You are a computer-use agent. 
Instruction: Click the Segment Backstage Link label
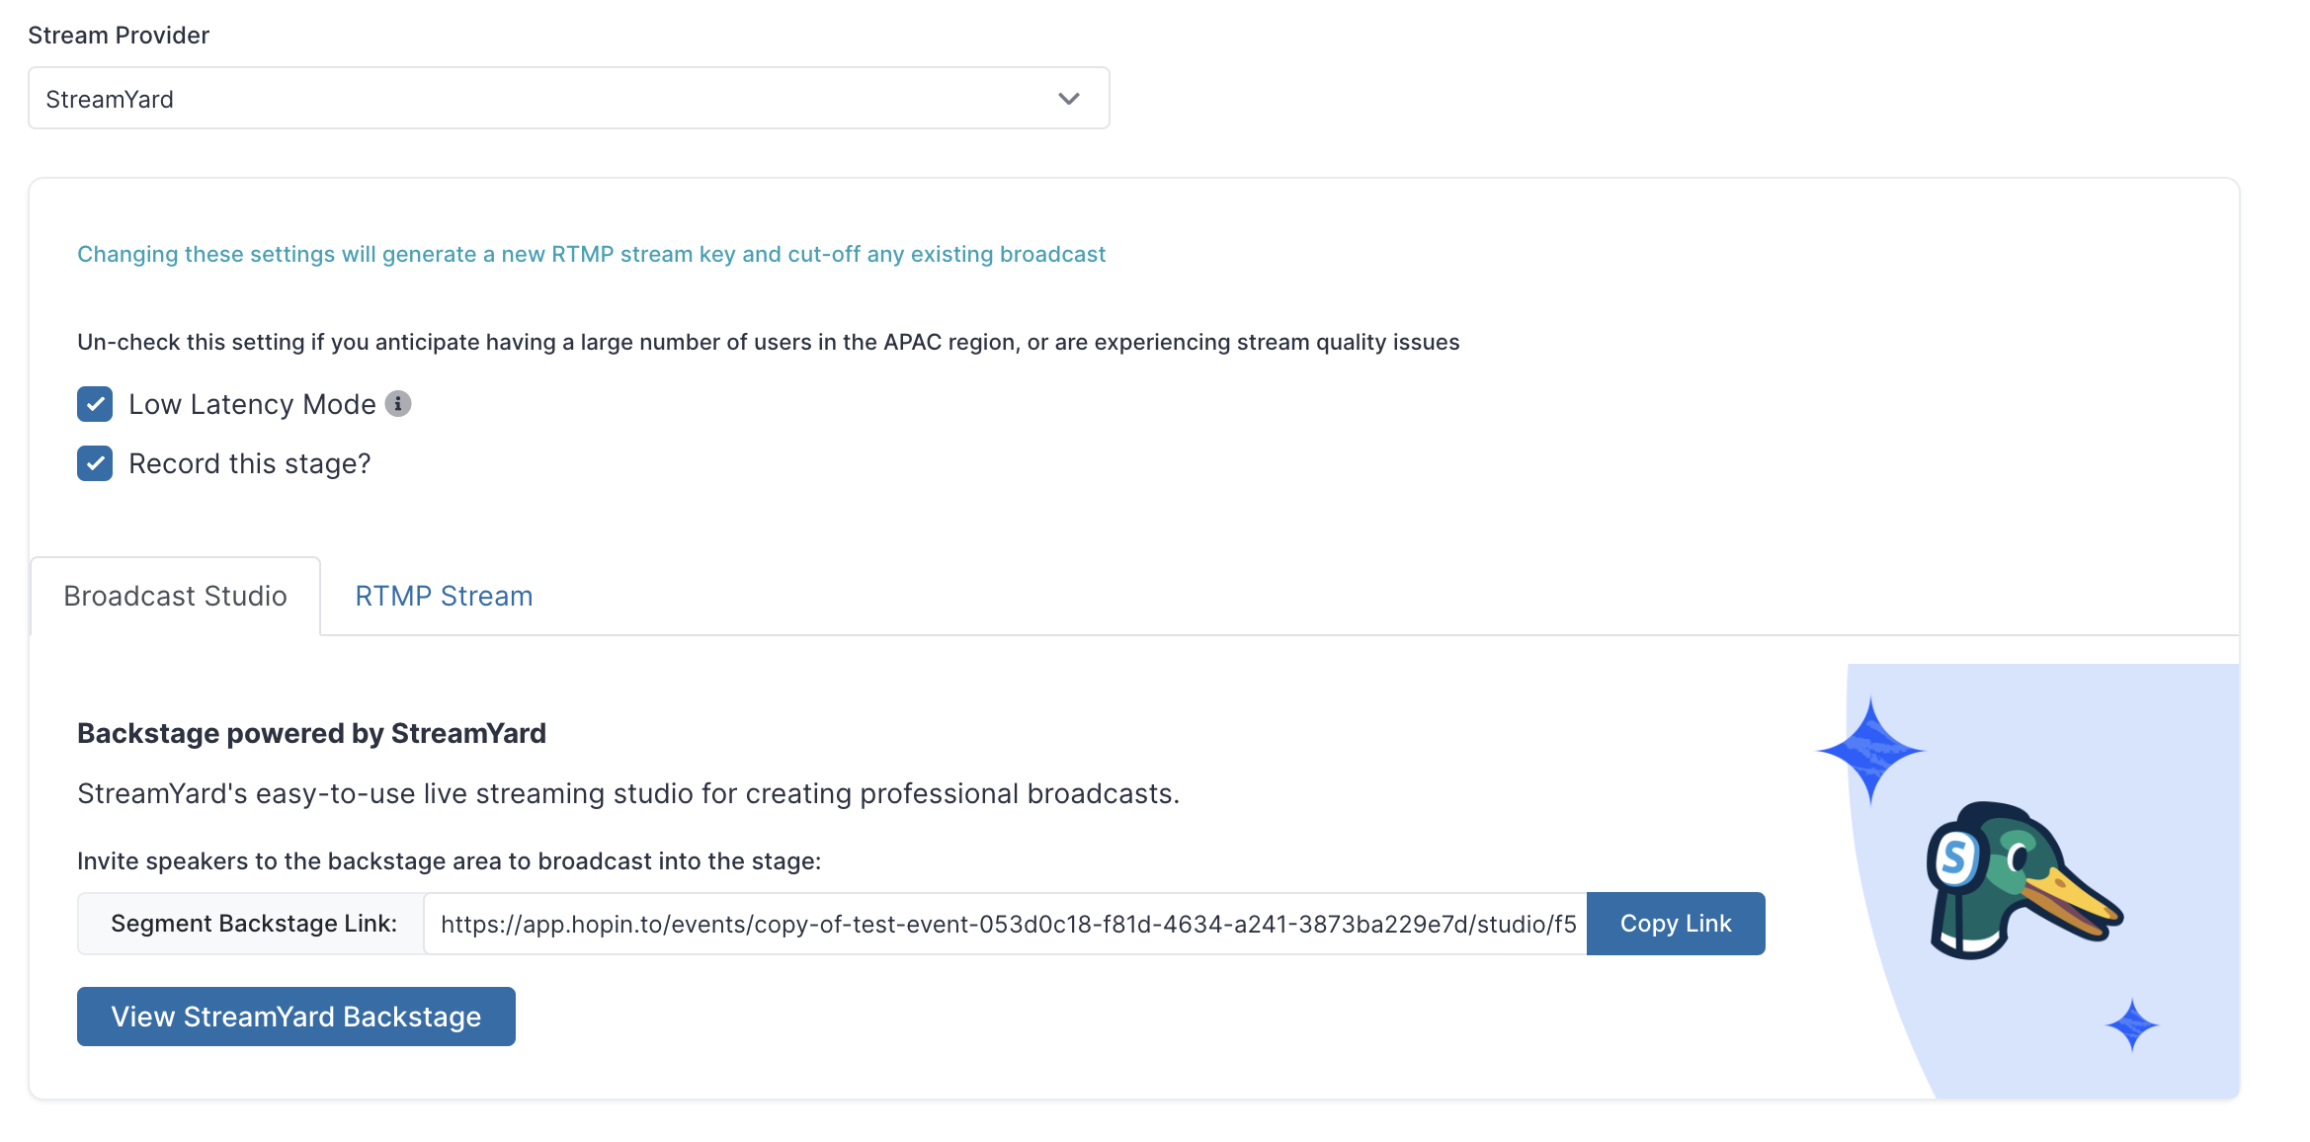point(253,924)
